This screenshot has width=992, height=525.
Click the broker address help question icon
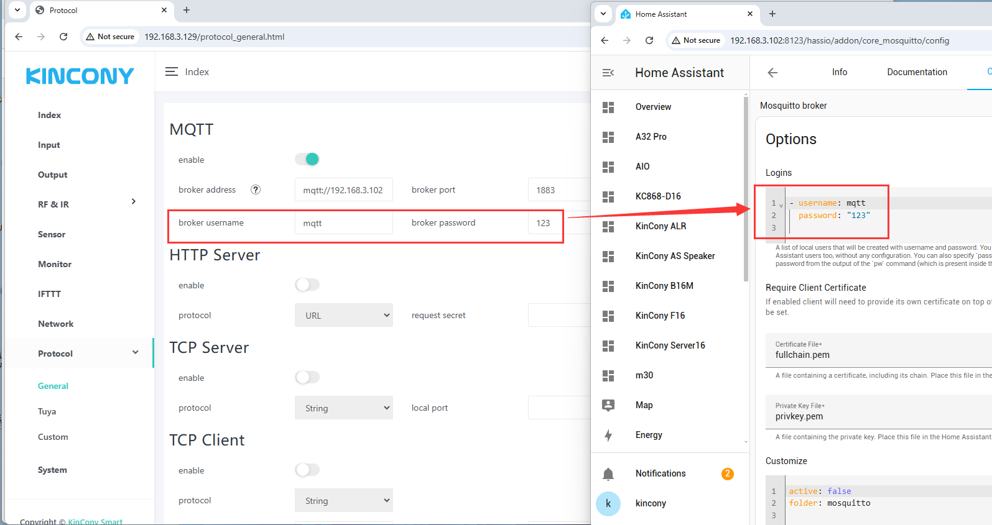coord(255,190)
